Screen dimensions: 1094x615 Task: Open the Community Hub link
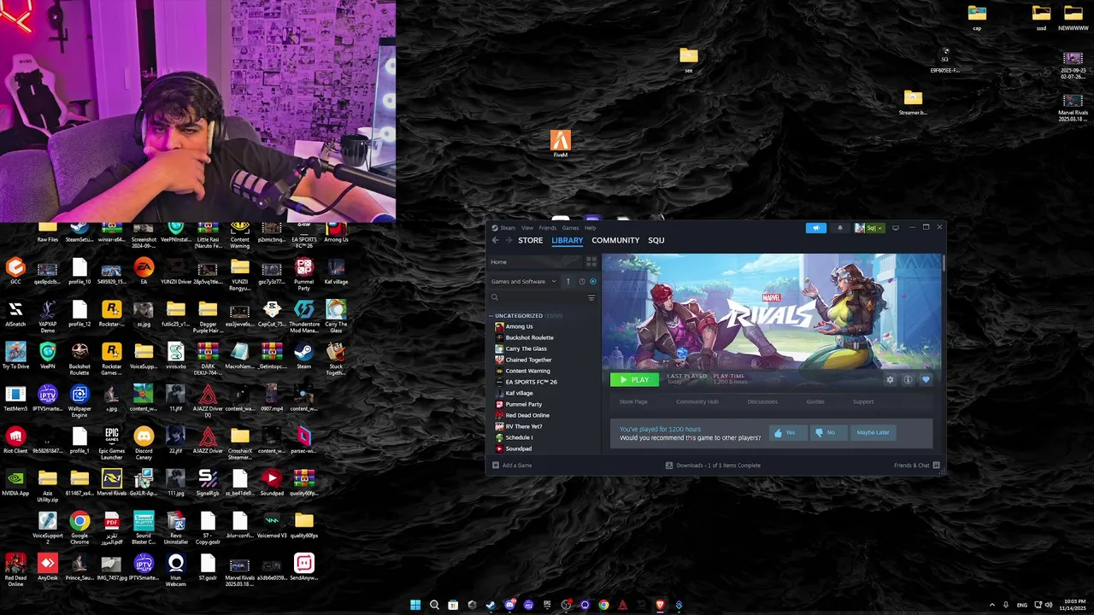pyautogui.click(x=697, y=401)
